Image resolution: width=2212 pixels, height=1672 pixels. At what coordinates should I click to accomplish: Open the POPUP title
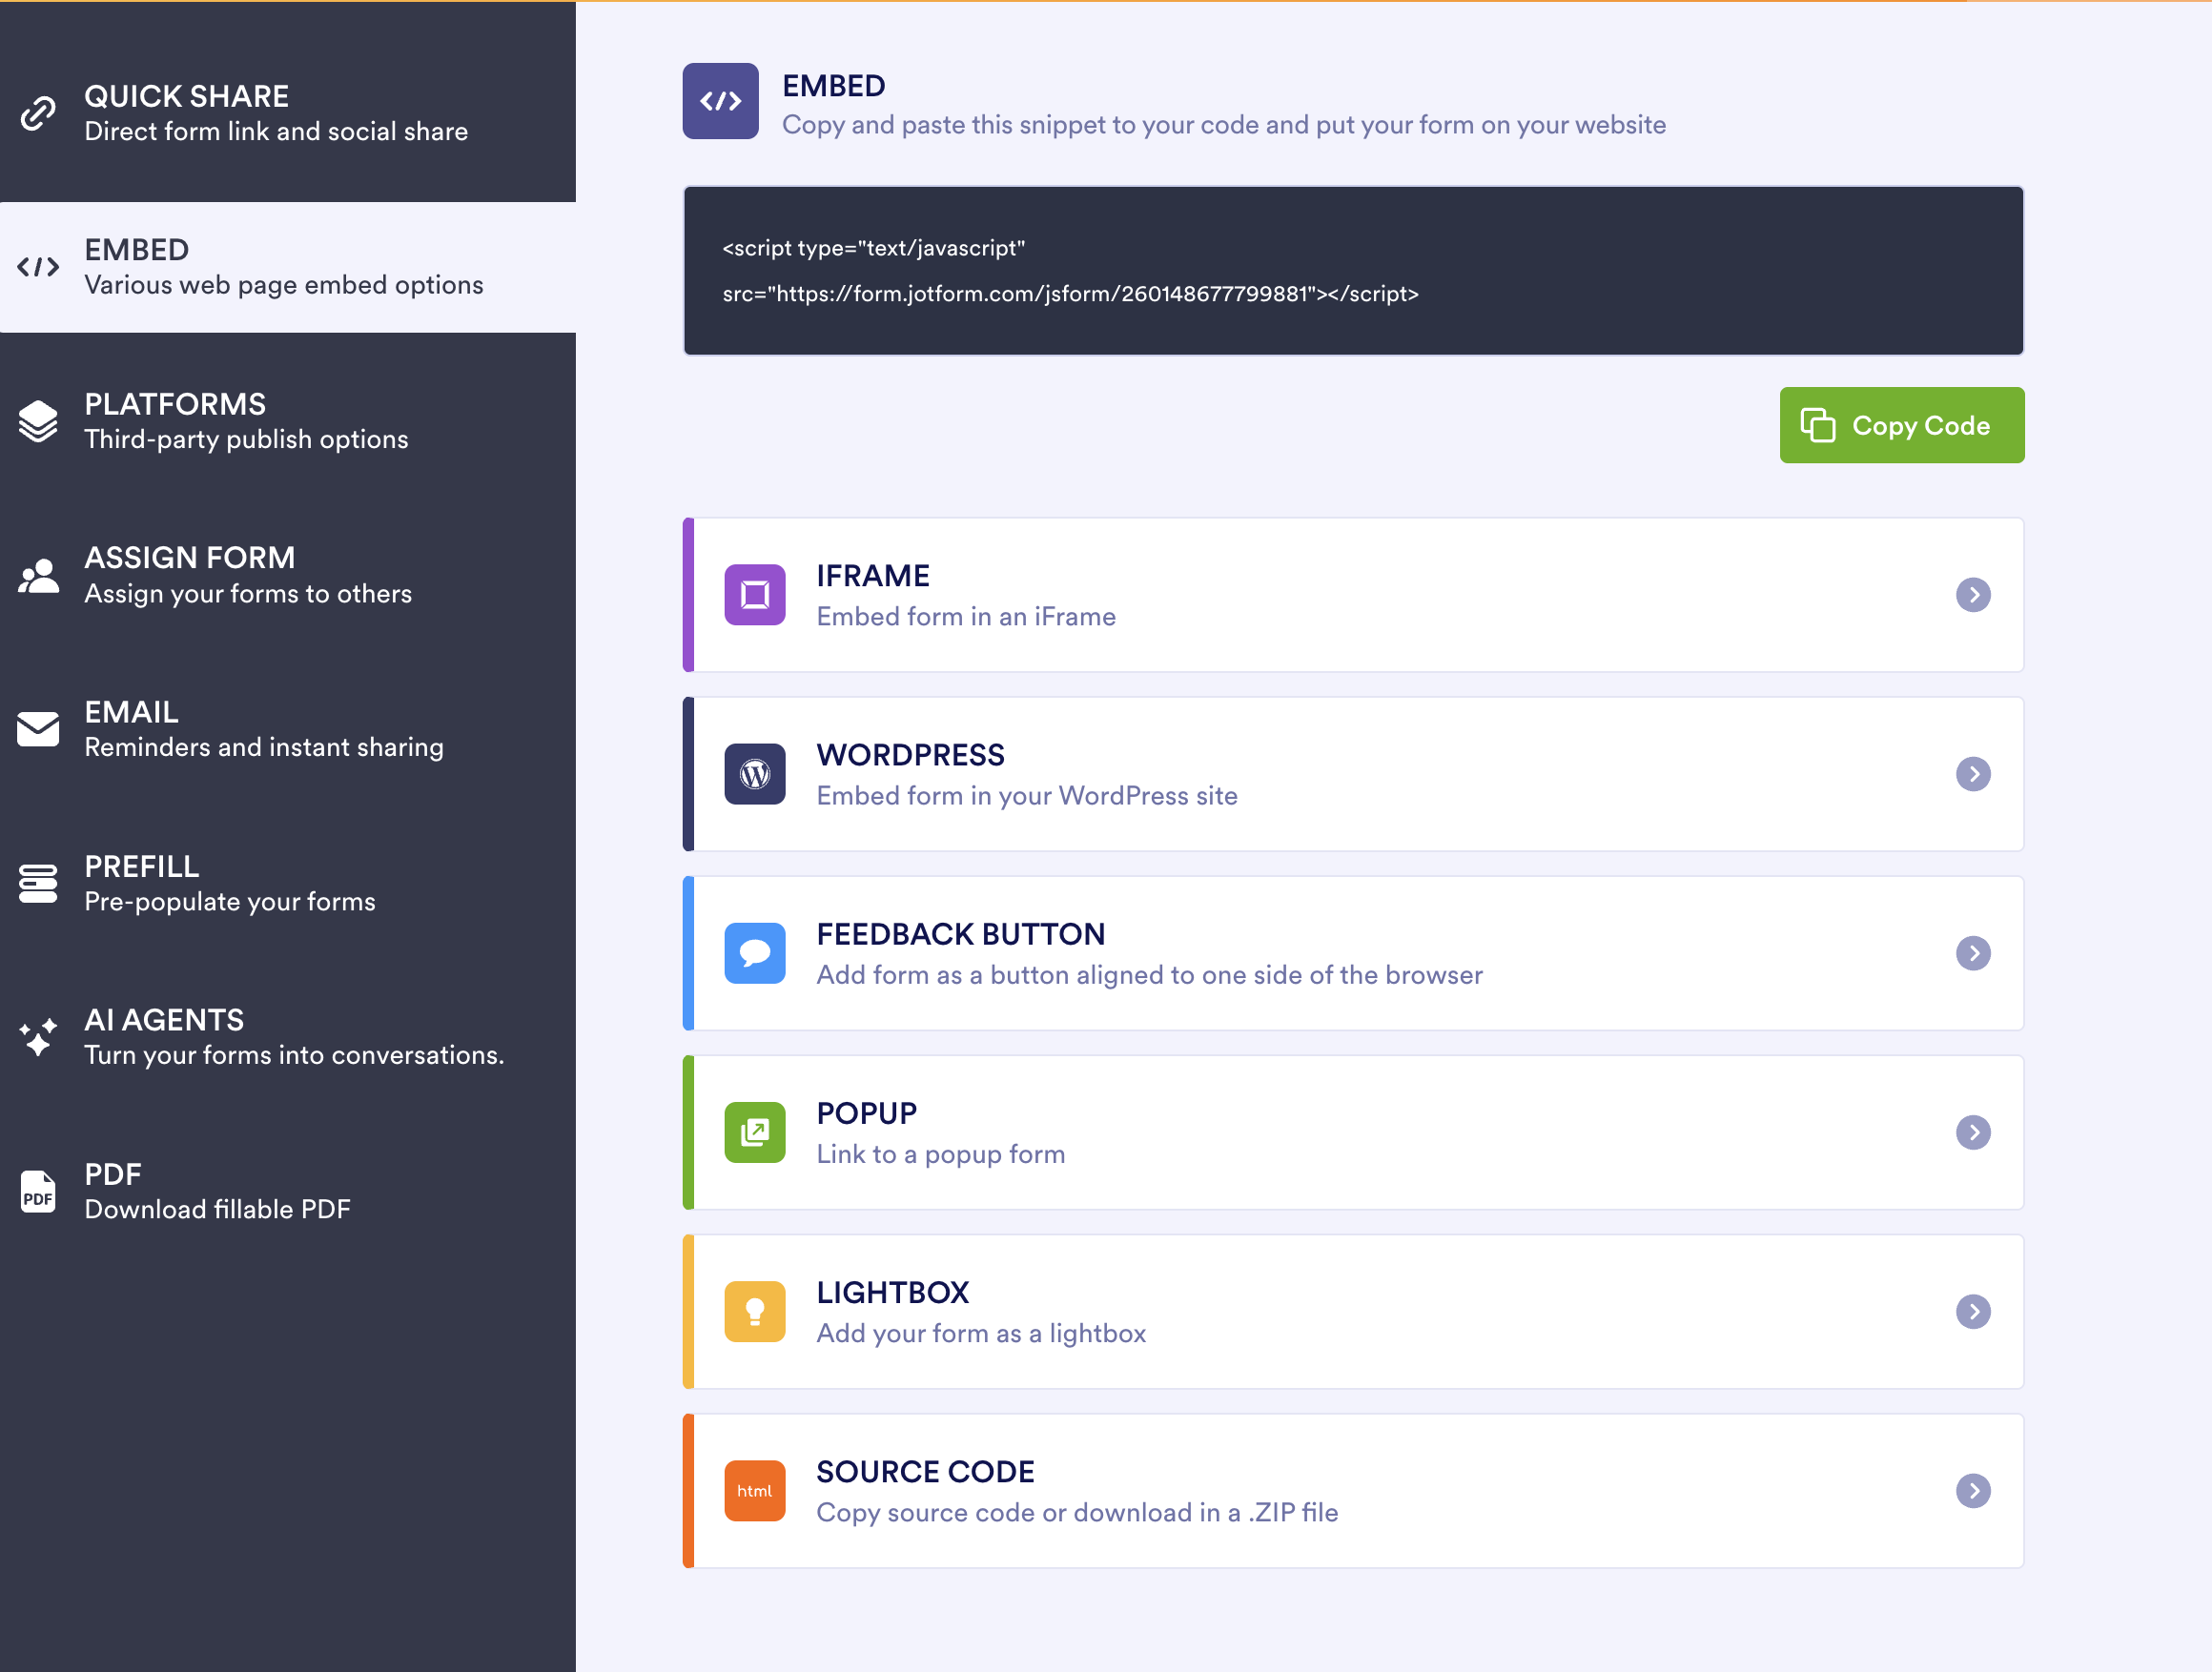tap(866, 1113)
